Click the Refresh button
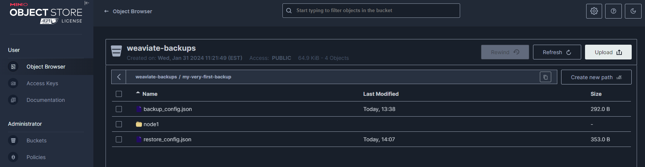The image size is (645, 167). (x=557, y=52)
